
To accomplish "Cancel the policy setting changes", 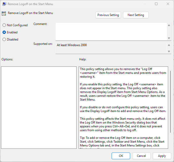I will point(141,156).
